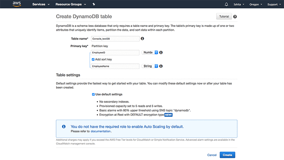Open the notifications bell icon
Screen dimensions: 284x160
[x=226, y=4]
